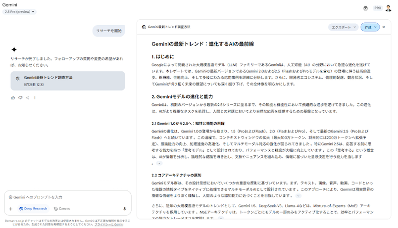Click the thumbs down icon below the response
Viewport: 398px width, 228px height.
(20, 97)
